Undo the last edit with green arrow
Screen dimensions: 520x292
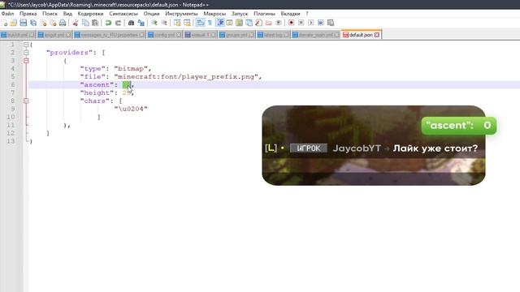[108, 23]
